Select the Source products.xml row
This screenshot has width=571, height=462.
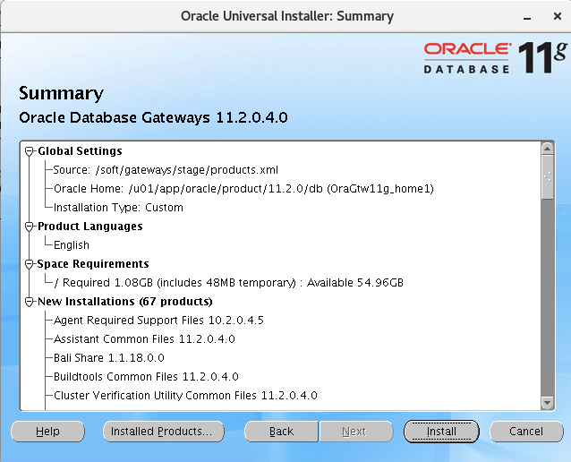(x=166, y=170)
